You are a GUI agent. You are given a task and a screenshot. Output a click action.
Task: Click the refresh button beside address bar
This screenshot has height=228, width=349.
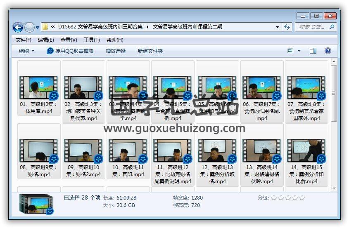click(x=287, y=27)
